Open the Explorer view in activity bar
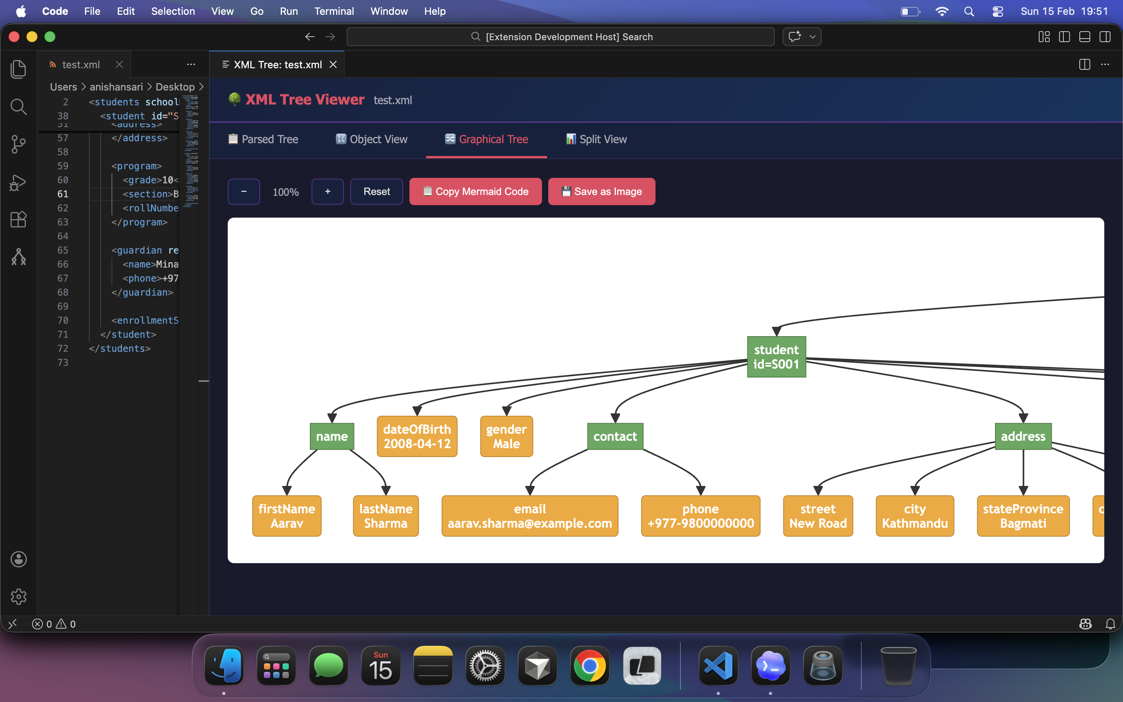The height and width of the screenshot is (702, 1123). (18, 69)
